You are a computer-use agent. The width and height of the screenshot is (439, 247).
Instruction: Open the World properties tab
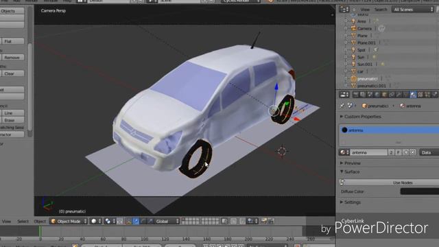377,95
